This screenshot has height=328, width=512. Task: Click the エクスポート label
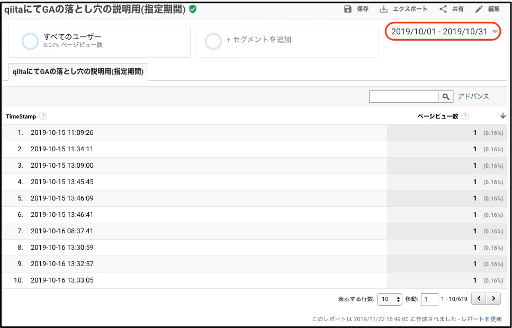coord(410,9)
